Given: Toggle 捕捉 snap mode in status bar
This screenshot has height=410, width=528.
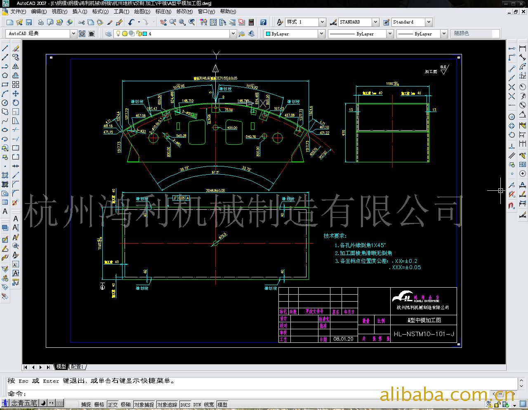Looking at the screenshot, I should click(x=86, y=405).
